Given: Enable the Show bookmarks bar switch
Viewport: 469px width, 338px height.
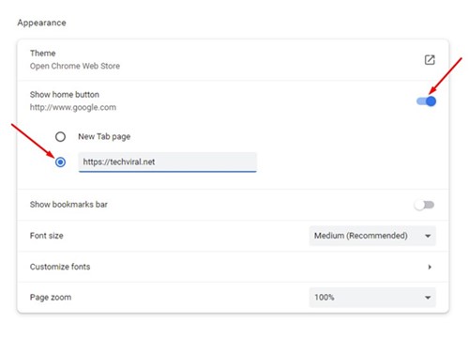Looking at the screenshot, I should [424, 205].
